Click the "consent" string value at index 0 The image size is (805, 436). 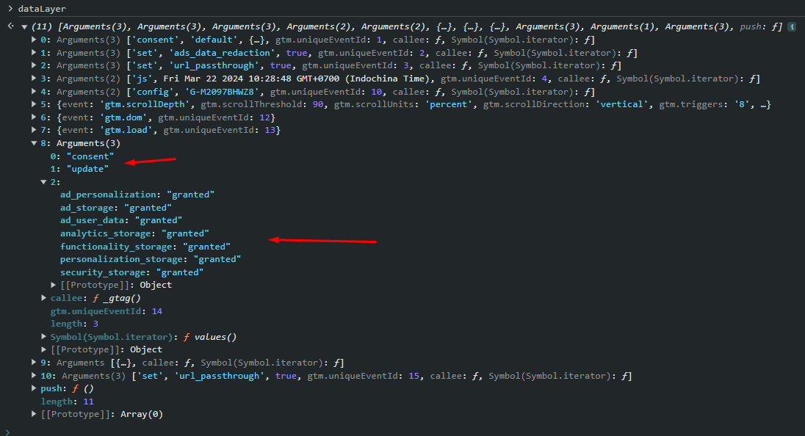[90, 156]
